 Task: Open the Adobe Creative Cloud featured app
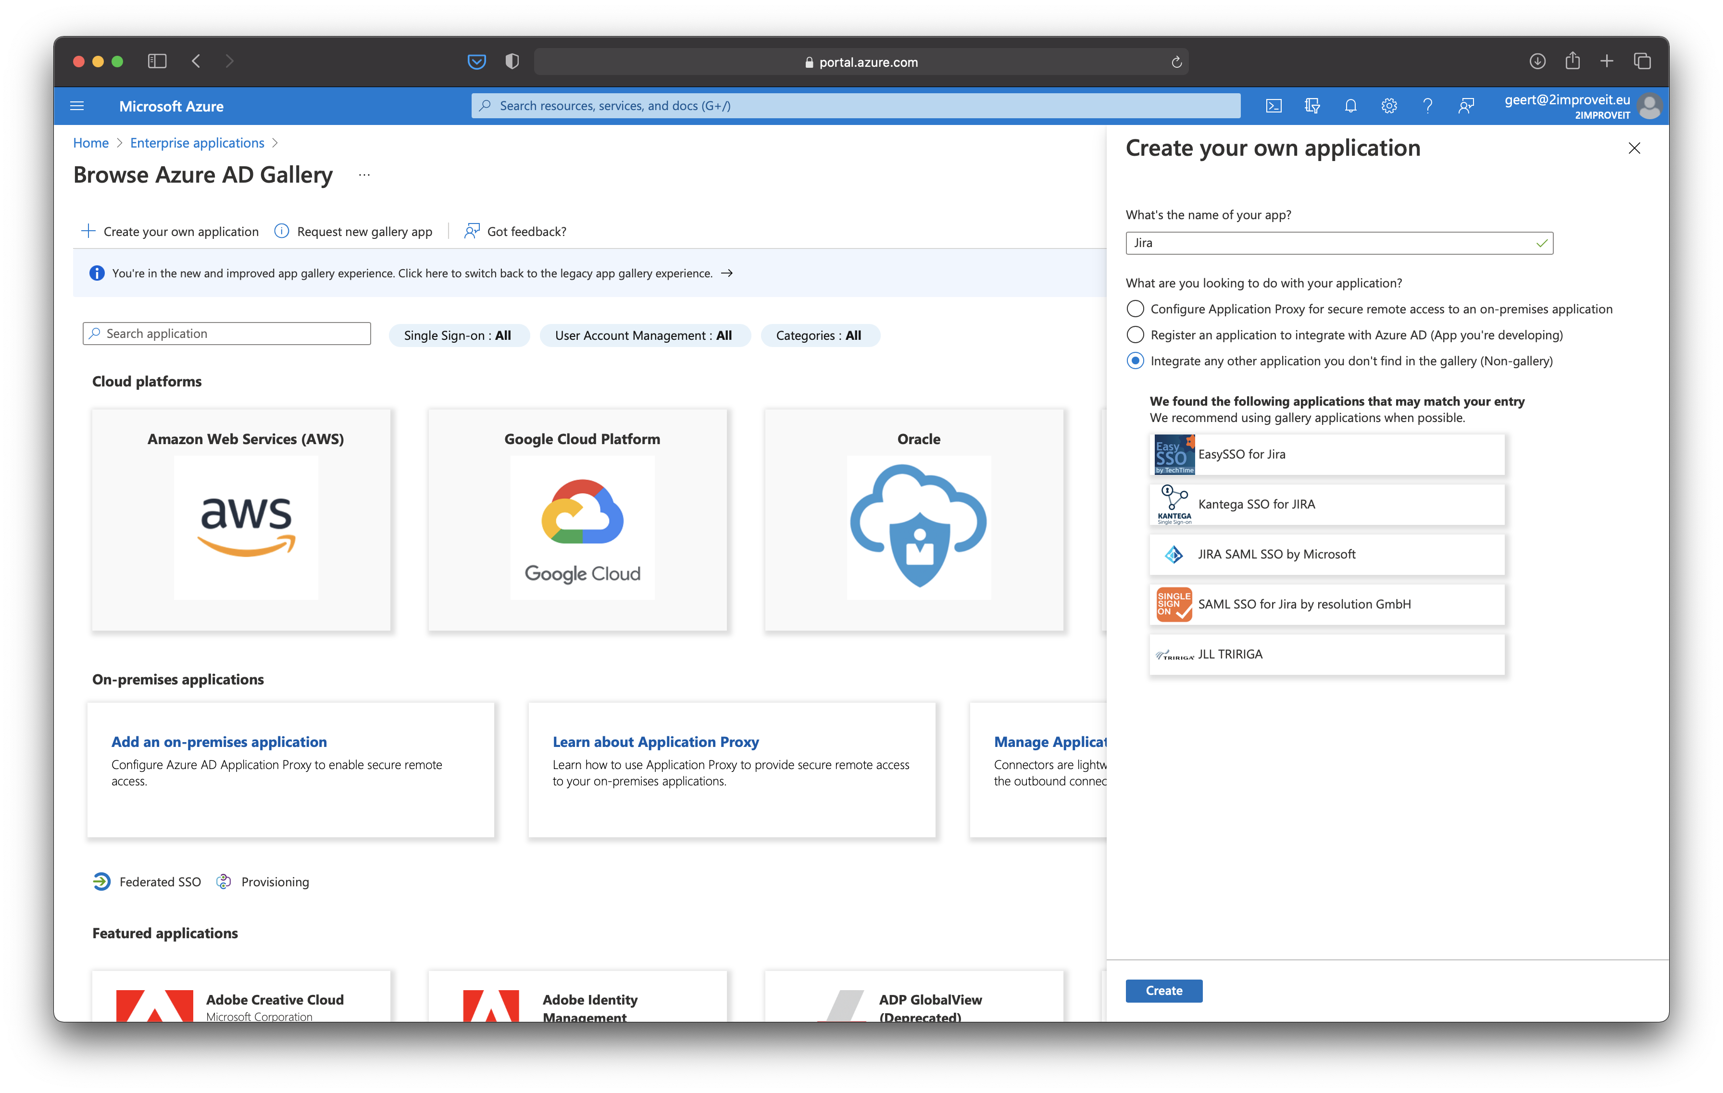[241, 996]
